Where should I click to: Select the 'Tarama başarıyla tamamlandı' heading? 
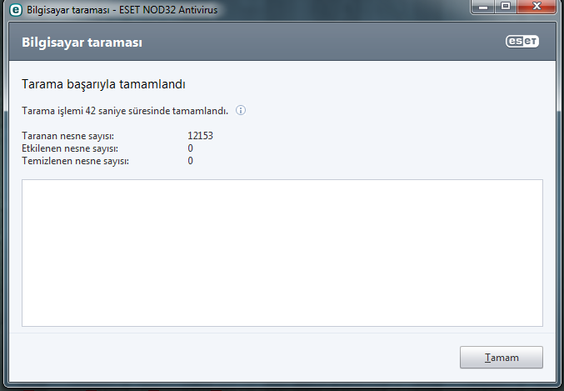pyautogui.click(x=103, y=84)
